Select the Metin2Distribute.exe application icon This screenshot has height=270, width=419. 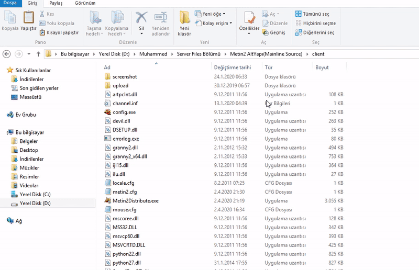(x=107, y=200)
